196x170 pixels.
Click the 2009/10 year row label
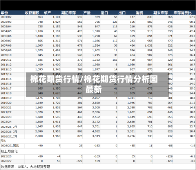tap(6, 55)
